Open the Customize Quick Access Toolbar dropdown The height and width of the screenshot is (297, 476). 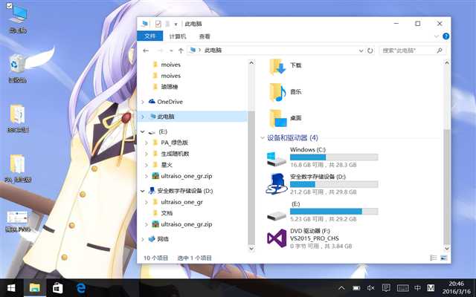click(176, 24)
